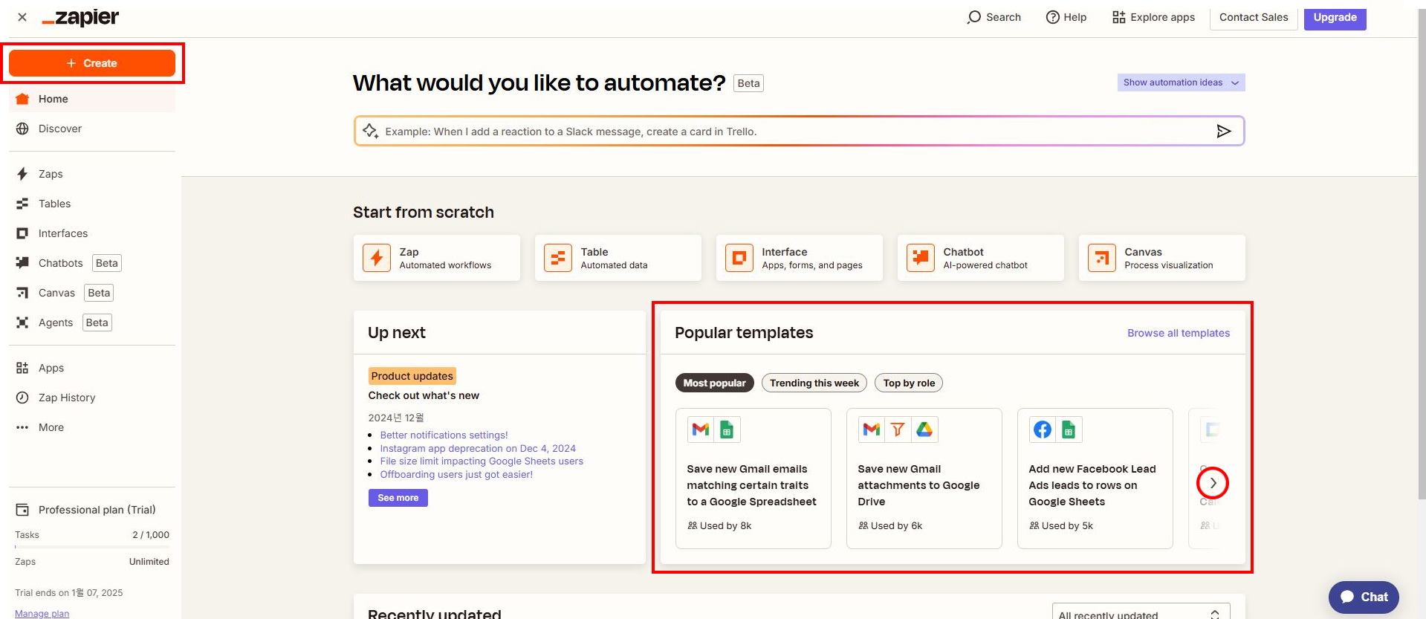Open Zaps in the sidebar
This screenshot has width=1426, height=619.
92,174
